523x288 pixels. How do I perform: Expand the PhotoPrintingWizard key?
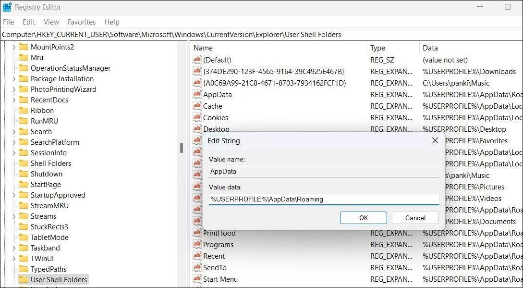13,89
